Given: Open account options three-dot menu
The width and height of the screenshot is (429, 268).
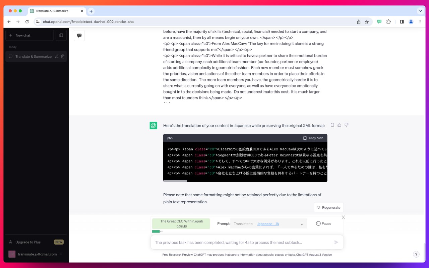Looking at the screenshot, I should 62,254.
